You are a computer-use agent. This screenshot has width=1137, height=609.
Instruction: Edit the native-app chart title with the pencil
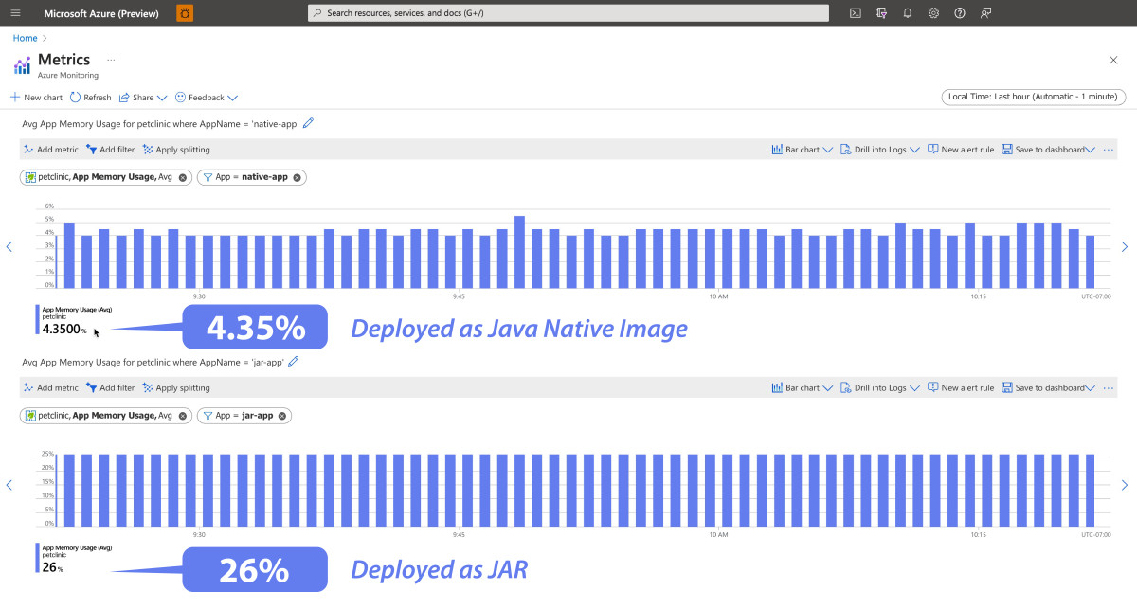point(307,122)
